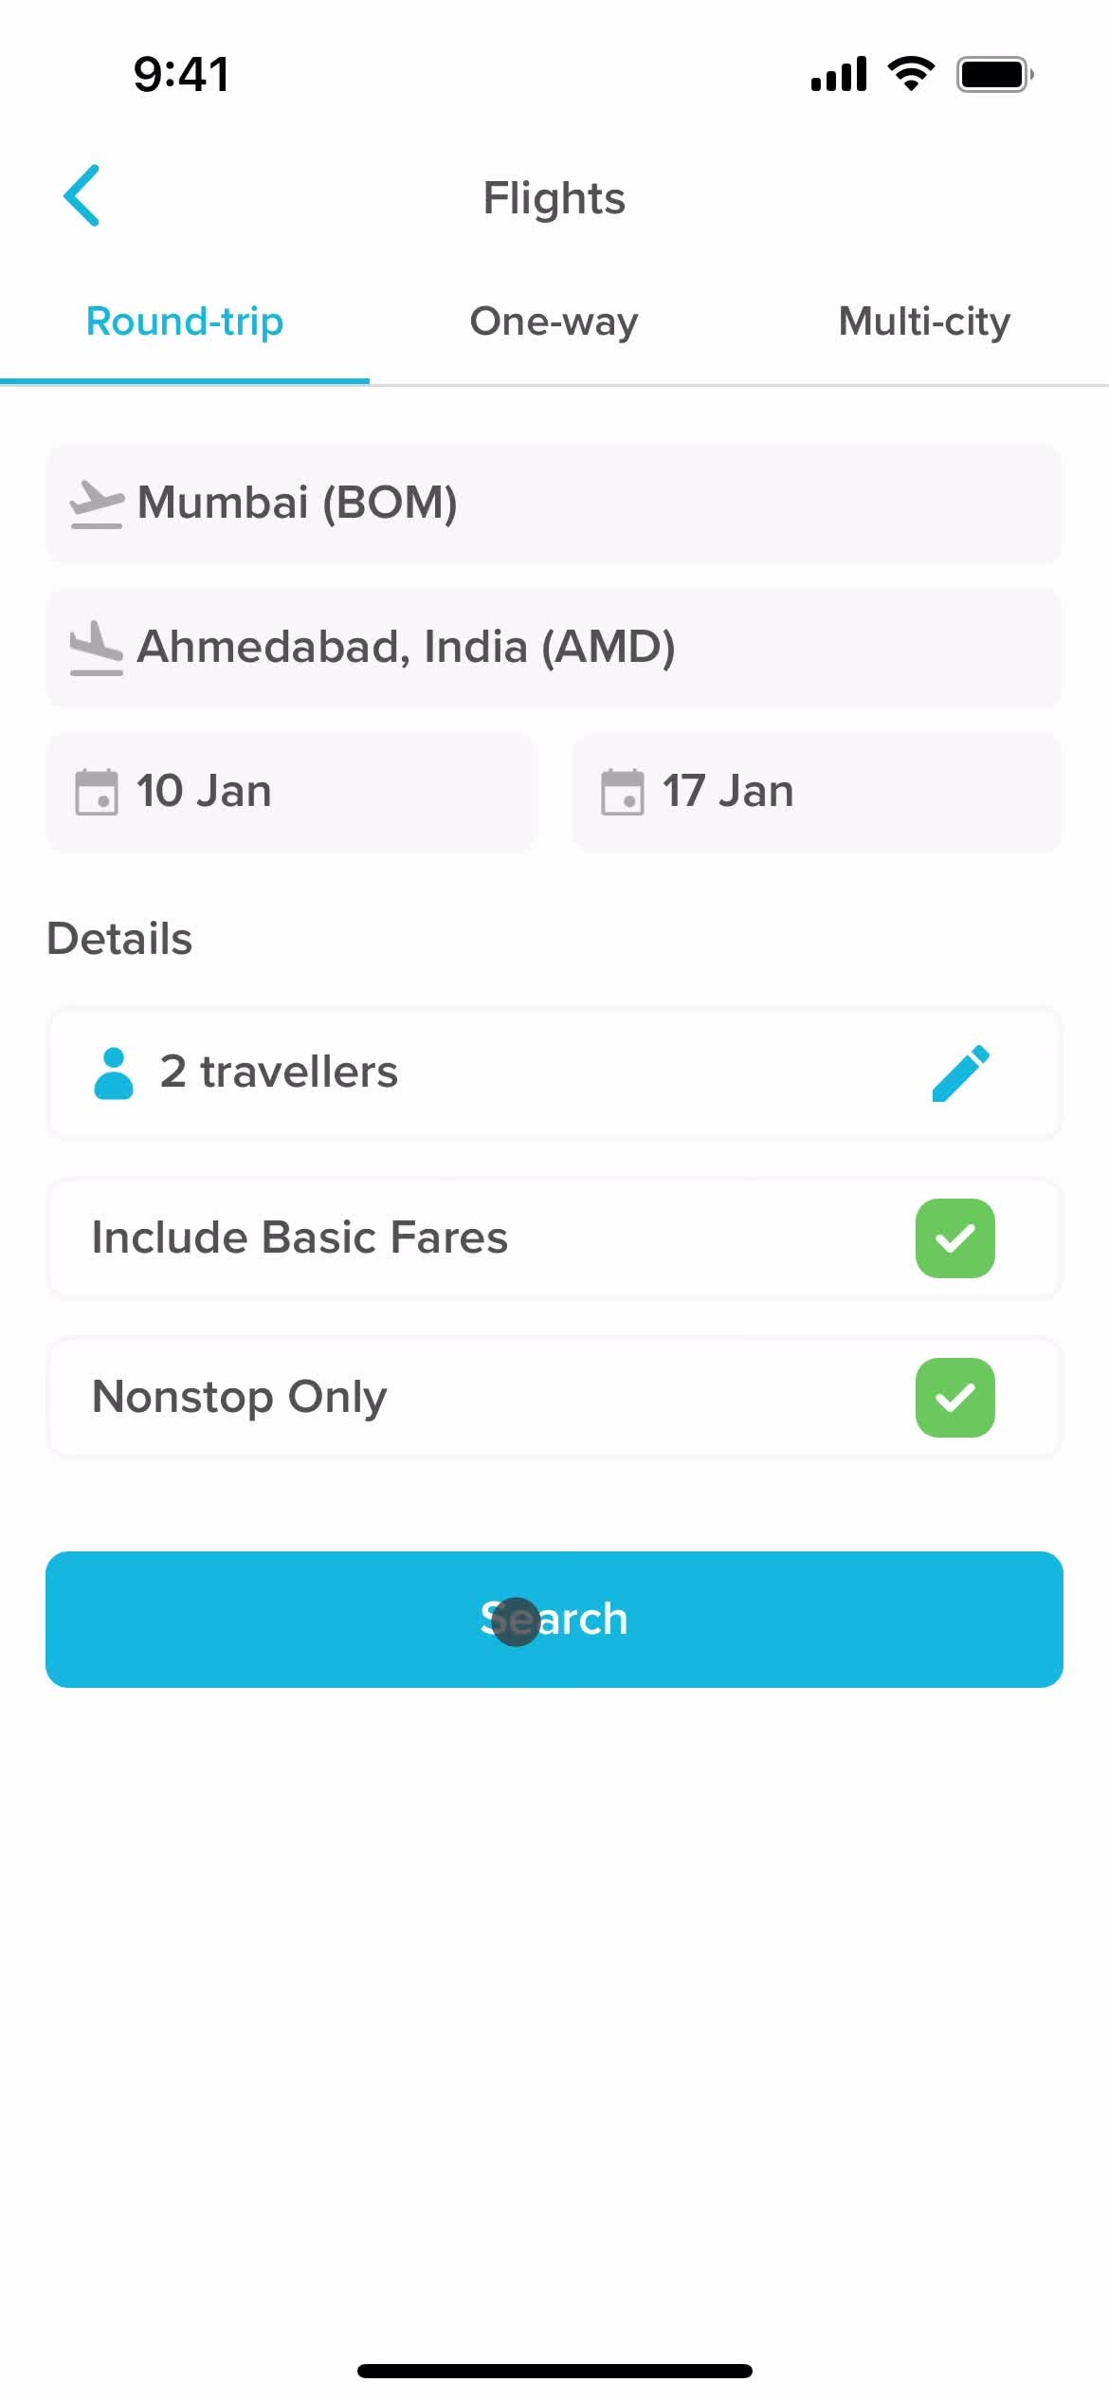Click the arrival plane icon

tap(97, 648)
